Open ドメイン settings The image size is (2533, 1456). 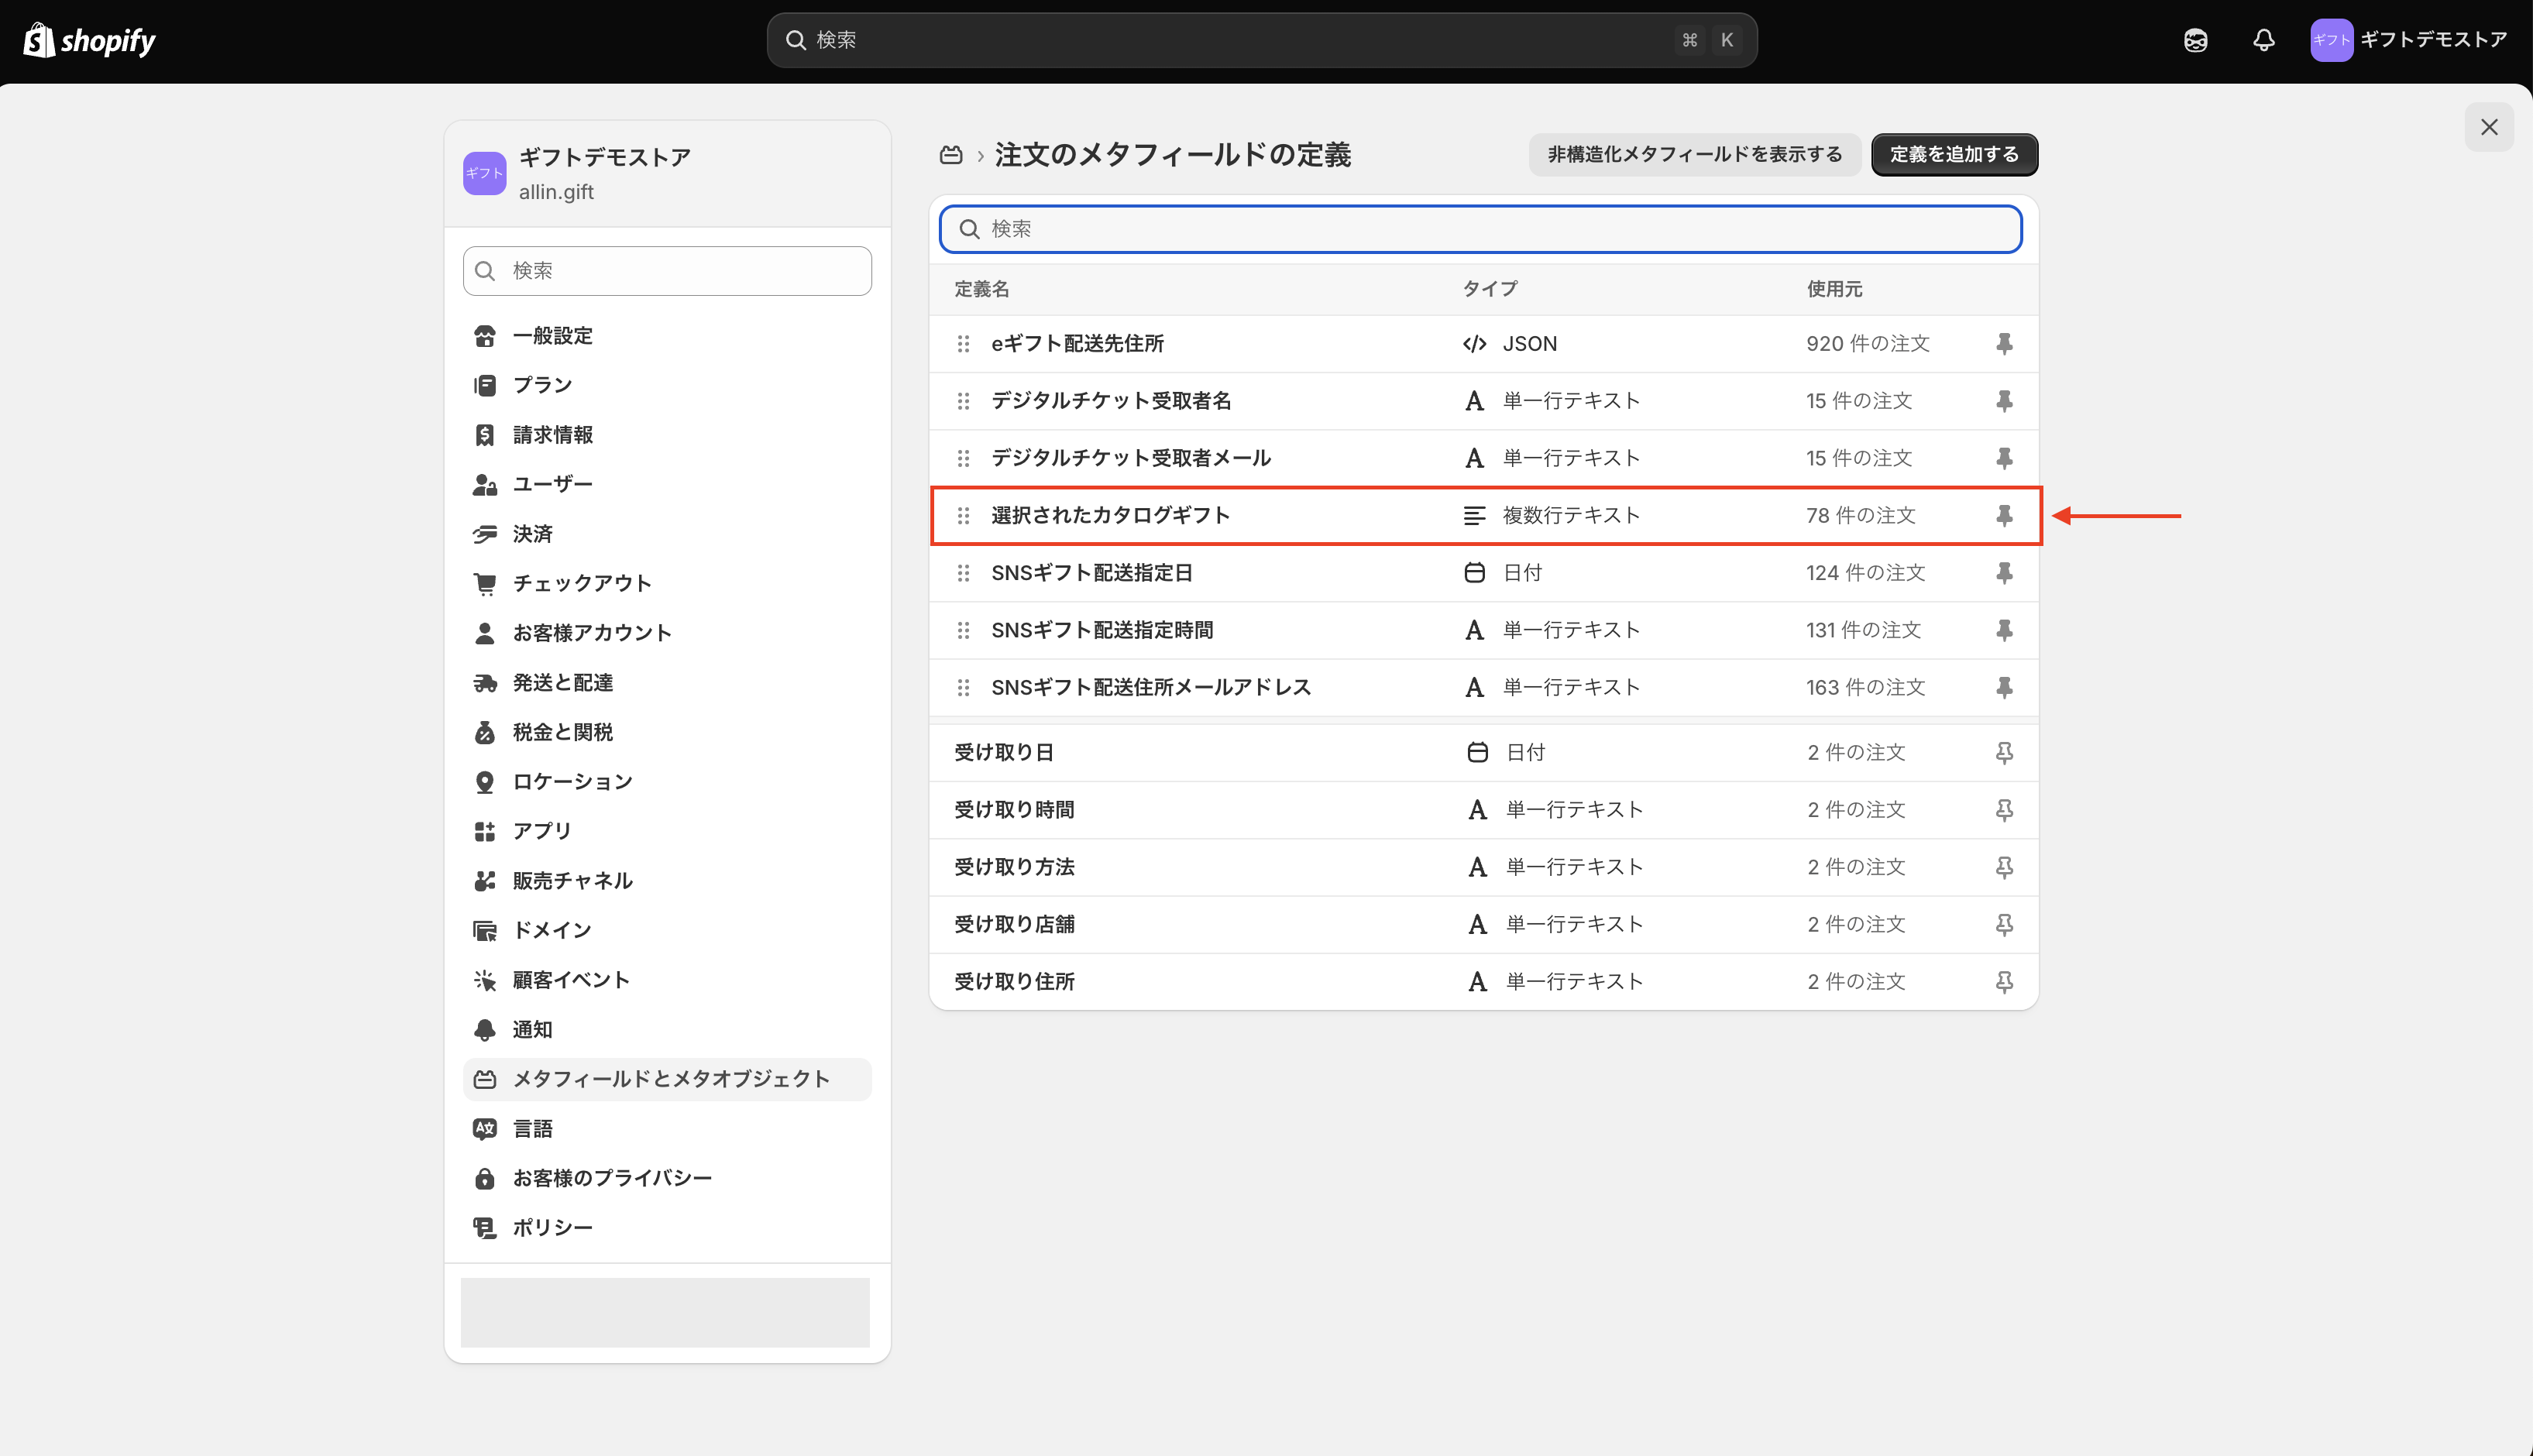click(x=667, y=930)
